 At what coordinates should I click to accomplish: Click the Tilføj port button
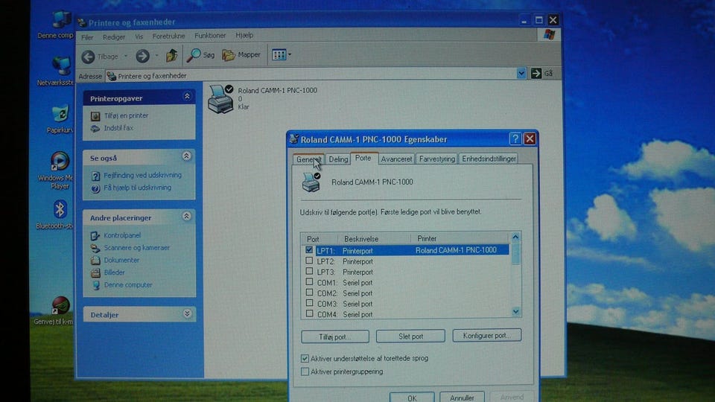[335, 336]
